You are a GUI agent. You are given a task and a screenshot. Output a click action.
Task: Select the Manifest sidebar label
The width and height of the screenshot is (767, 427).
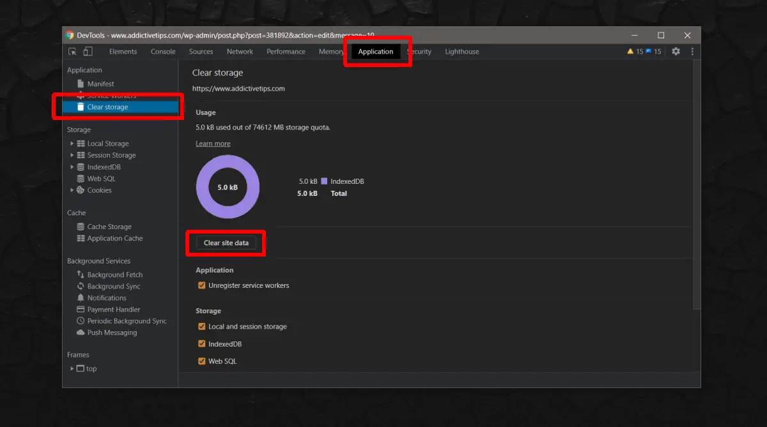click(x=101, y=84)
